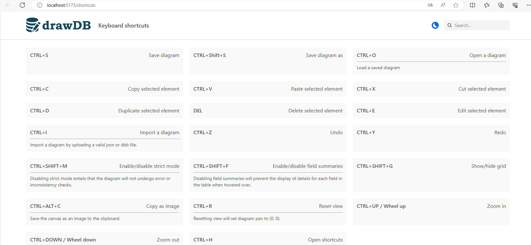Click the Keyboard shortcuts heading
The image size is (531, 245).
[x=124, y=26]
